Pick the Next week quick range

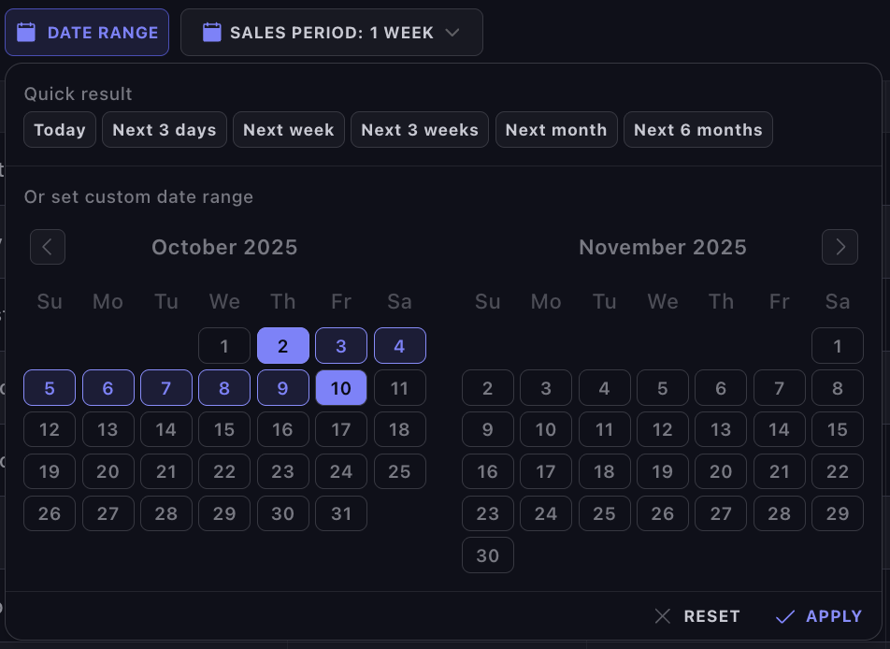(289, 130)
